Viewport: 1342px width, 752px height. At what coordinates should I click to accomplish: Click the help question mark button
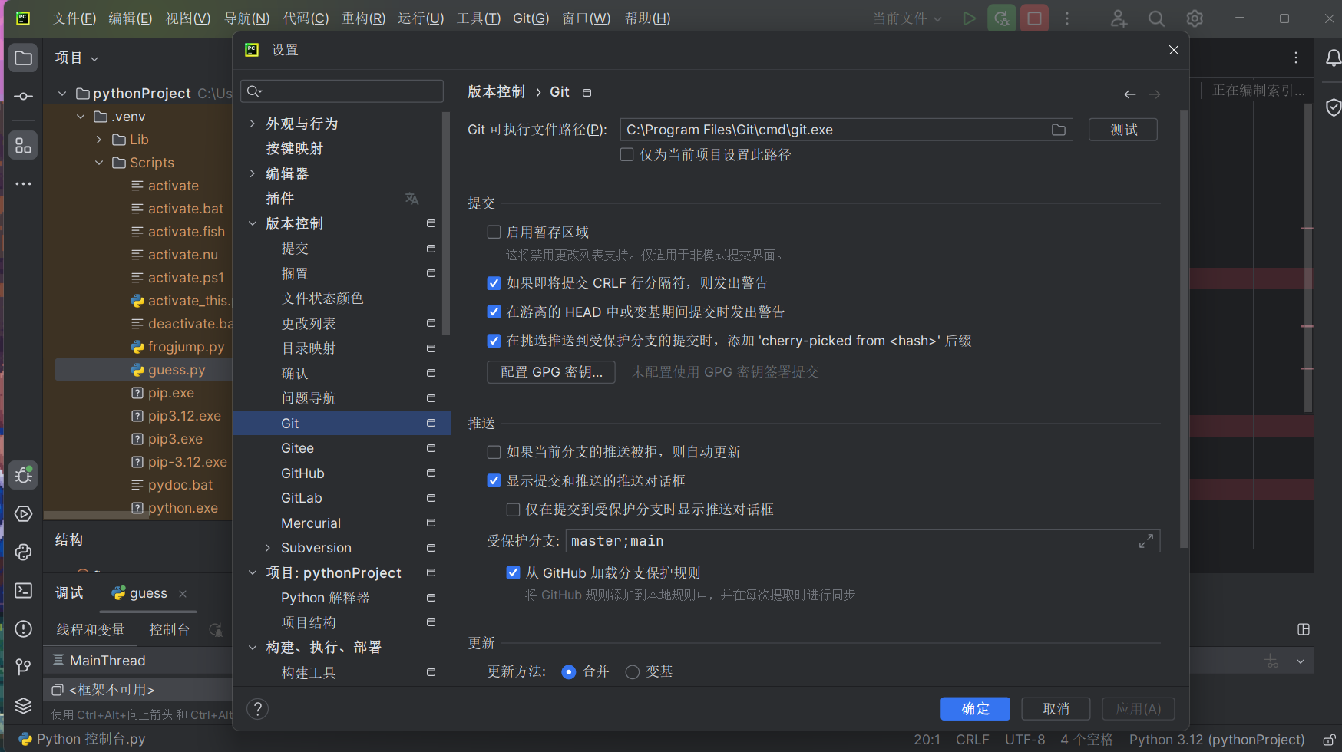(258, 709)
